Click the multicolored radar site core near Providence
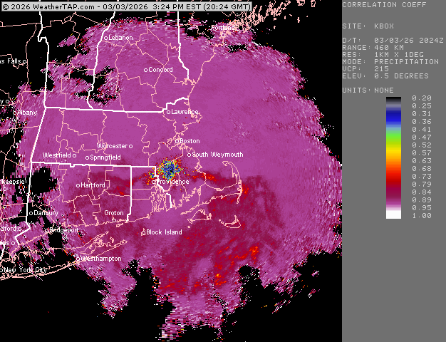This screenshot has width=446, height=342. (169, 169)
